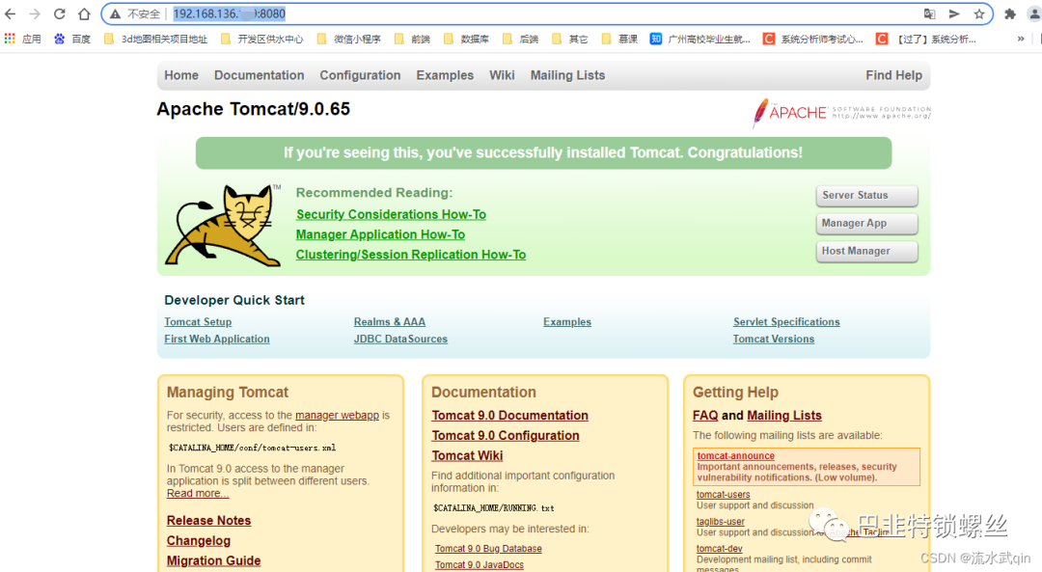Open the Tomcat Wiki link
The image size is (1042, 572).
tap(467, 455)
